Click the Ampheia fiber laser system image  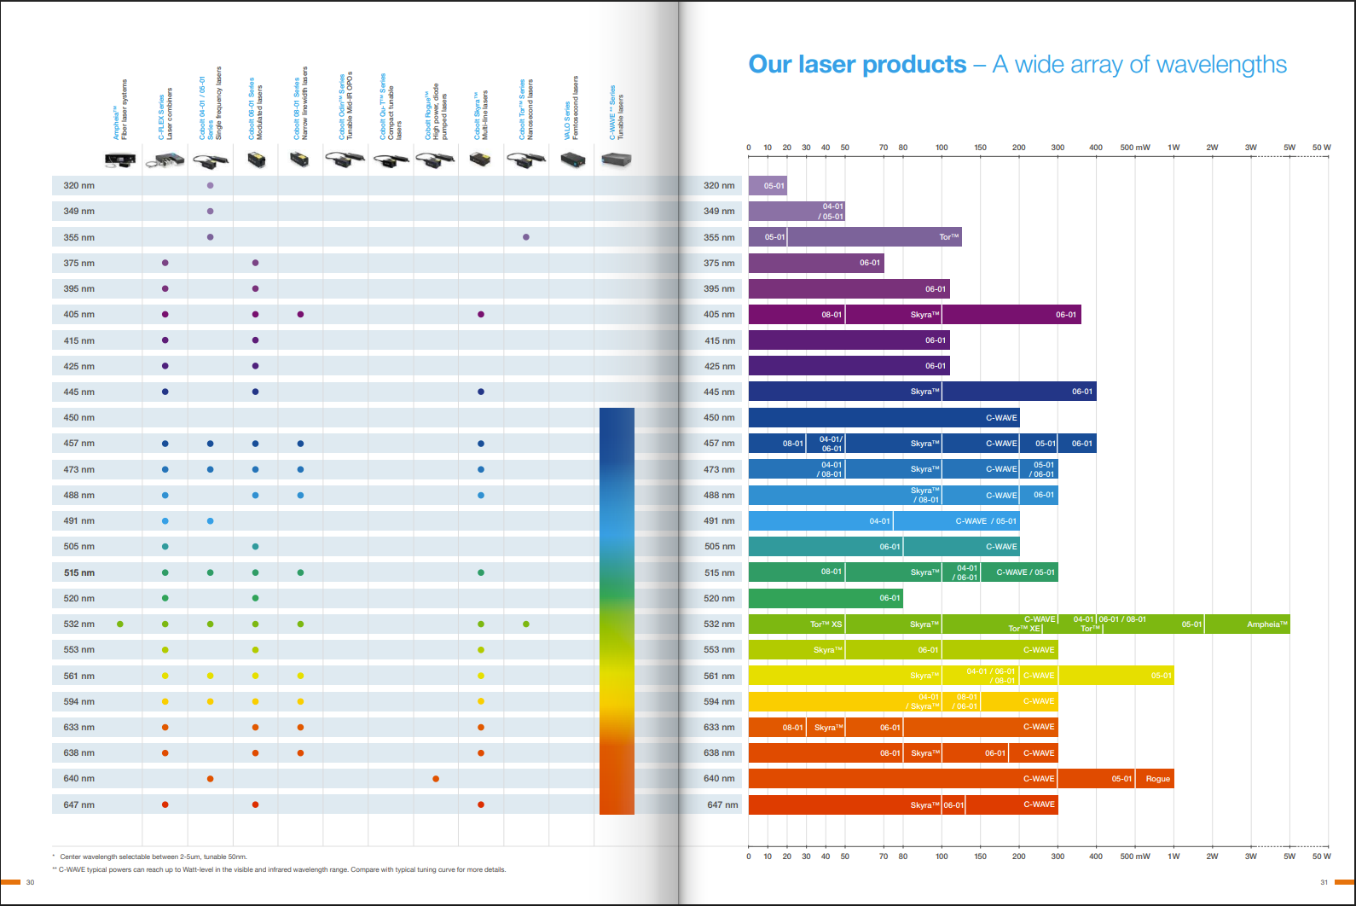coord(119,160)
